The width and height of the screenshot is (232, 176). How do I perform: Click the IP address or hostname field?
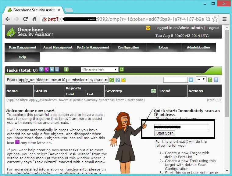tap(182, 127)
